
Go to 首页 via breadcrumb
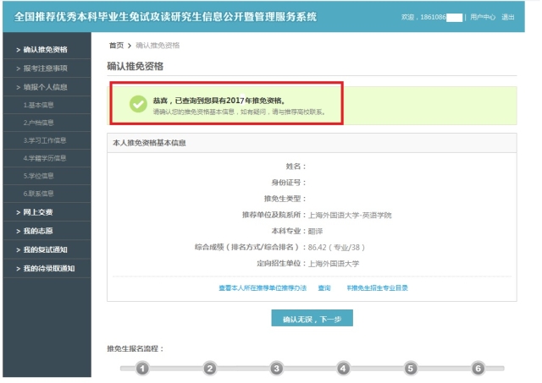coord(116,45)
